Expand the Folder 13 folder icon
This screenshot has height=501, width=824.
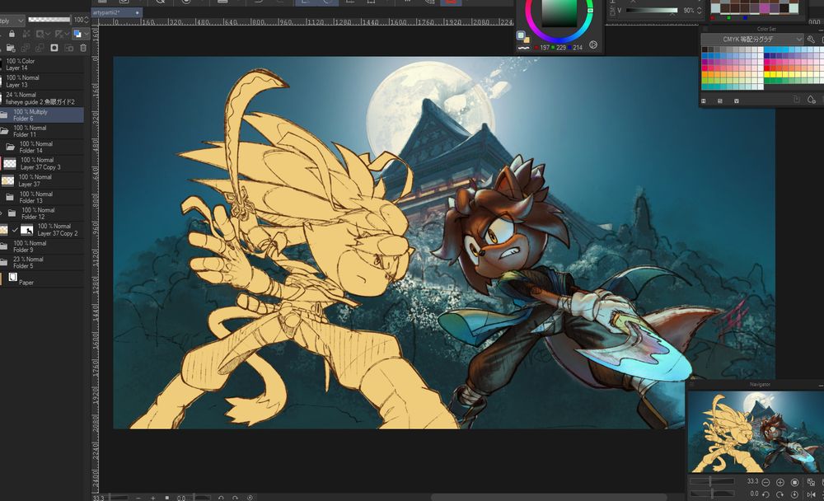click(10, 197)
